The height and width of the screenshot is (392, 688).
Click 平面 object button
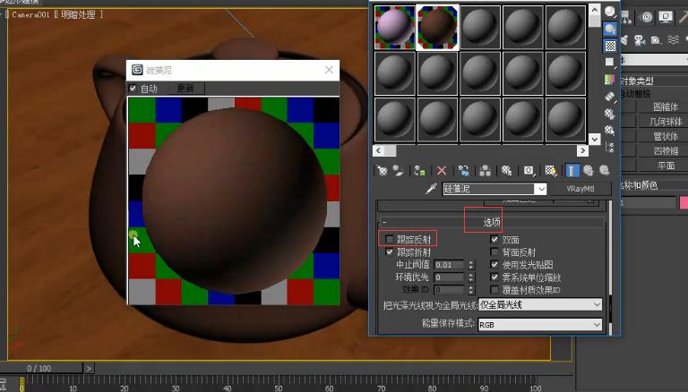pyautogui.click(x=666, y=166)
